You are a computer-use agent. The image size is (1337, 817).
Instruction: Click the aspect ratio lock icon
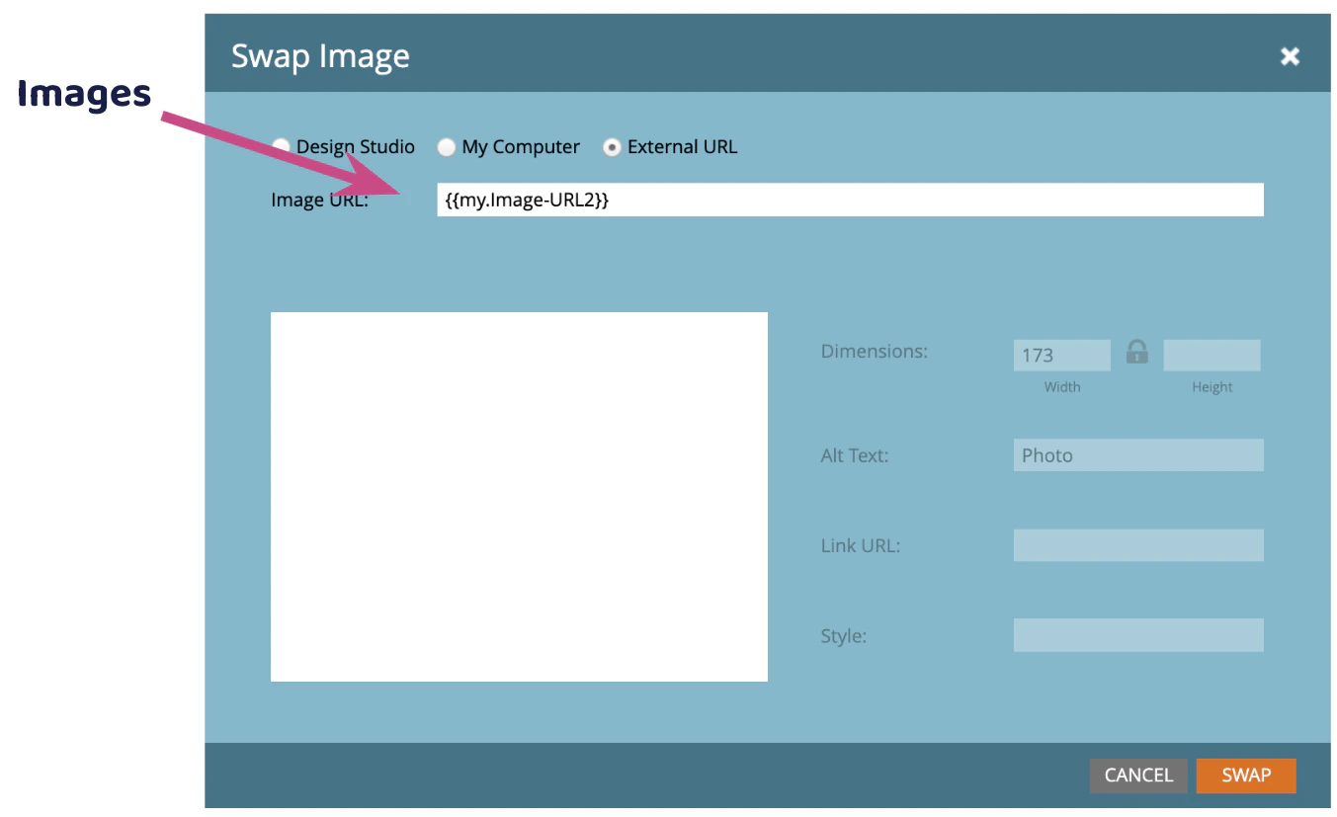[x=1136, y=352]
